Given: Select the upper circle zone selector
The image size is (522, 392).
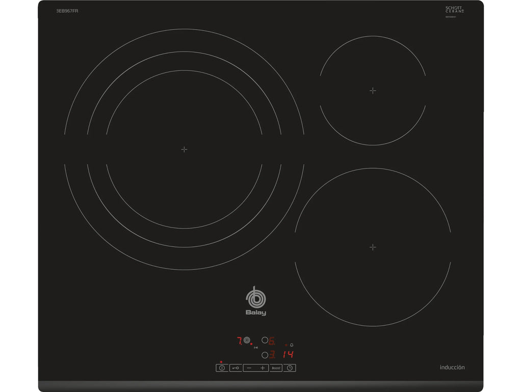Looking at the screenshot, I should pyautogui.click(x=264, y=341).
